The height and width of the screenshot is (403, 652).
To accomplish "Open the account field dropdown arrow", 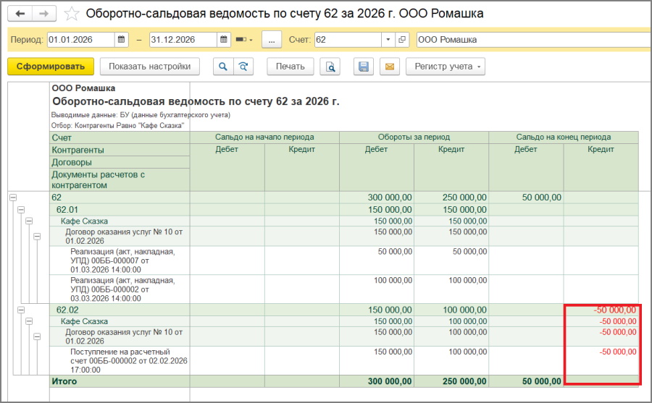I will 388,40.
